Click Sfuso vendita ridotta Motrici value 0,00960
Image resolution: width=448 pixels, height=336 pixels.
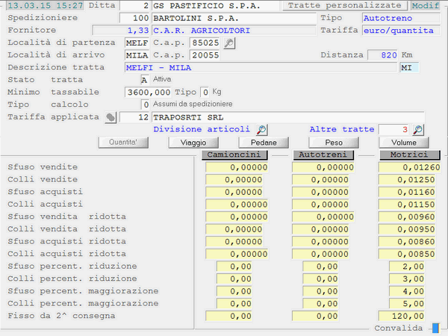click(x=407, y=217)
